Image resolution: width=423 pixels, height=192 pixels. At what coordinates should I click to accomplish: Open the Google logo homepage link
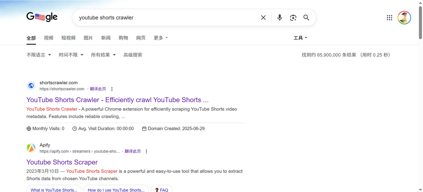[42, 17]
